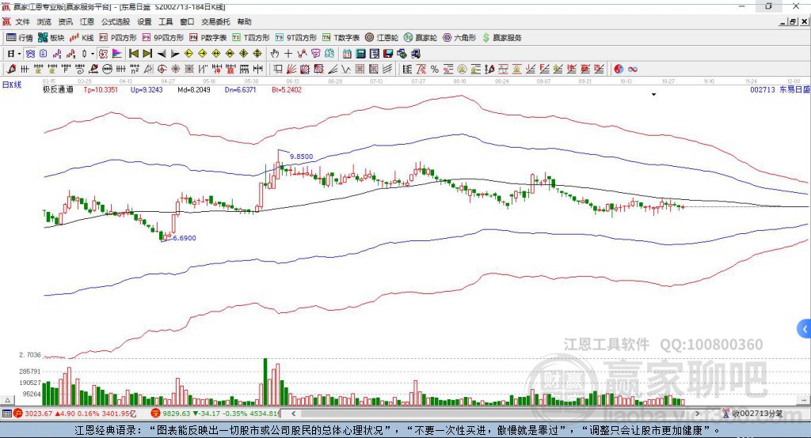
Task: Click the 日K线 chart label
Action: tap(11, 85)
